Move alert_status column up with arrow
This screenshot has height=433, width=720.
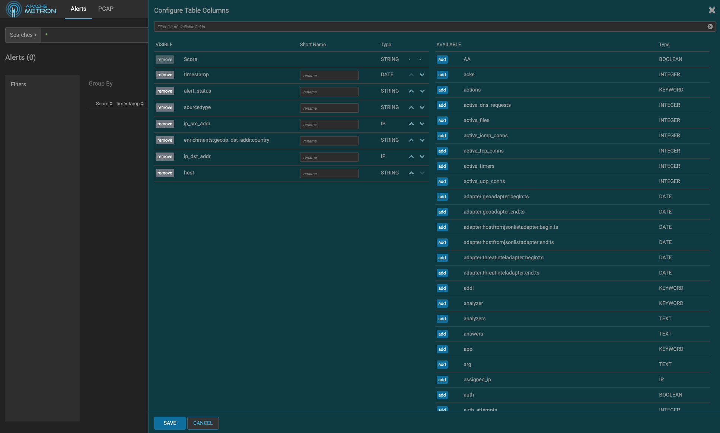(x=411, y=91)
